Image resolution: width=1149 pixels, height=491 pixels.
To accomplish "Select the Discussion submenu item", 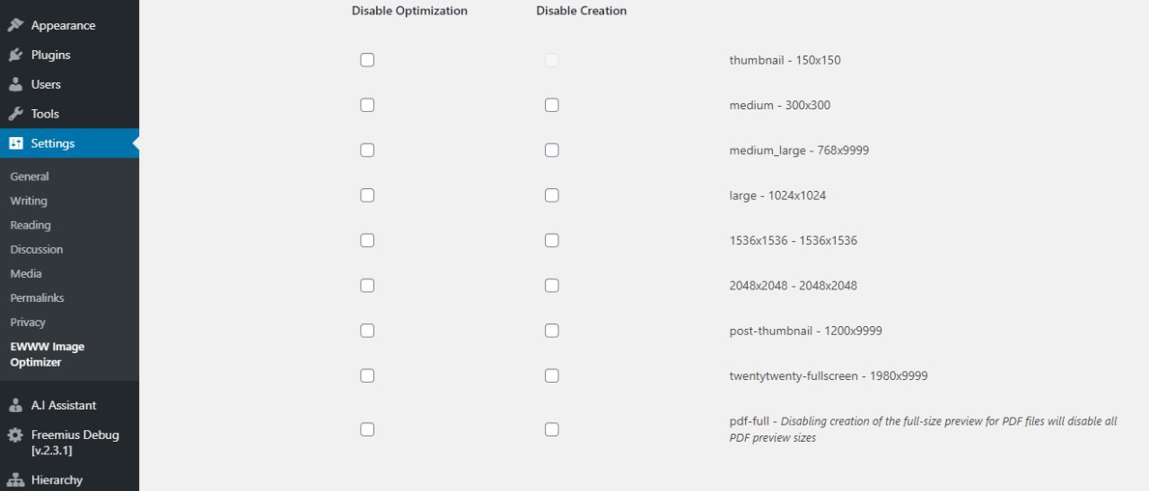I will click(37, 249).
